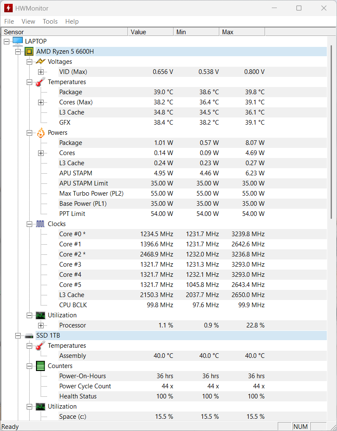Click the CPU Temperatures thermometer icon
The image size is (337, 431).
pyautogui.click(x=41, y=82)
